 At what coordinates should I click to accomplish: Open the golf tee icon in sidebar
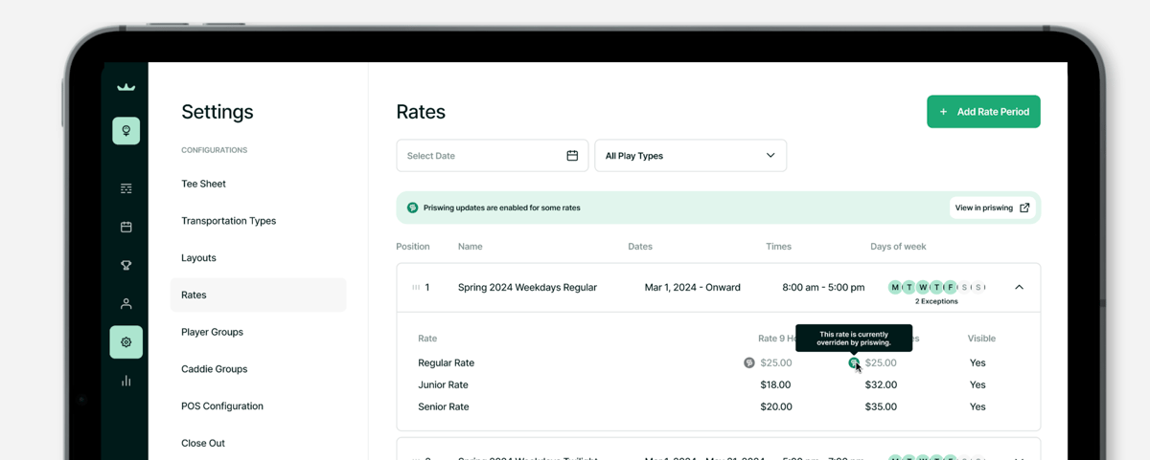click(126, 131)
